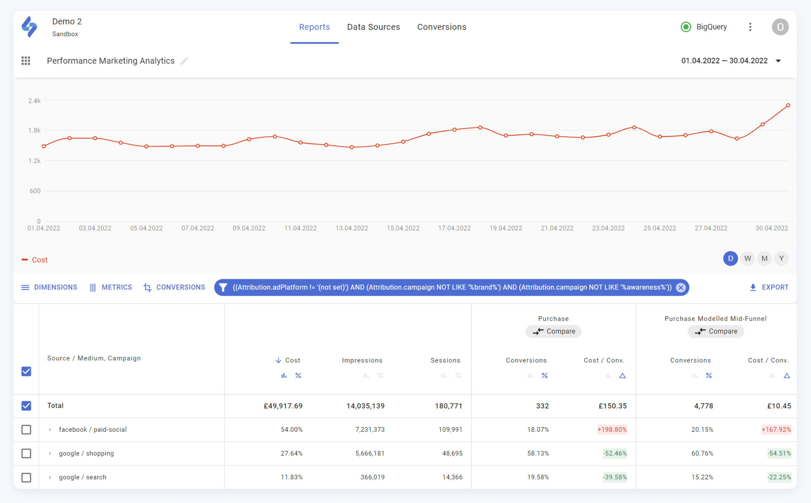811x503 pixels.
Task: Click the EXPORT button
Action: 769,287
